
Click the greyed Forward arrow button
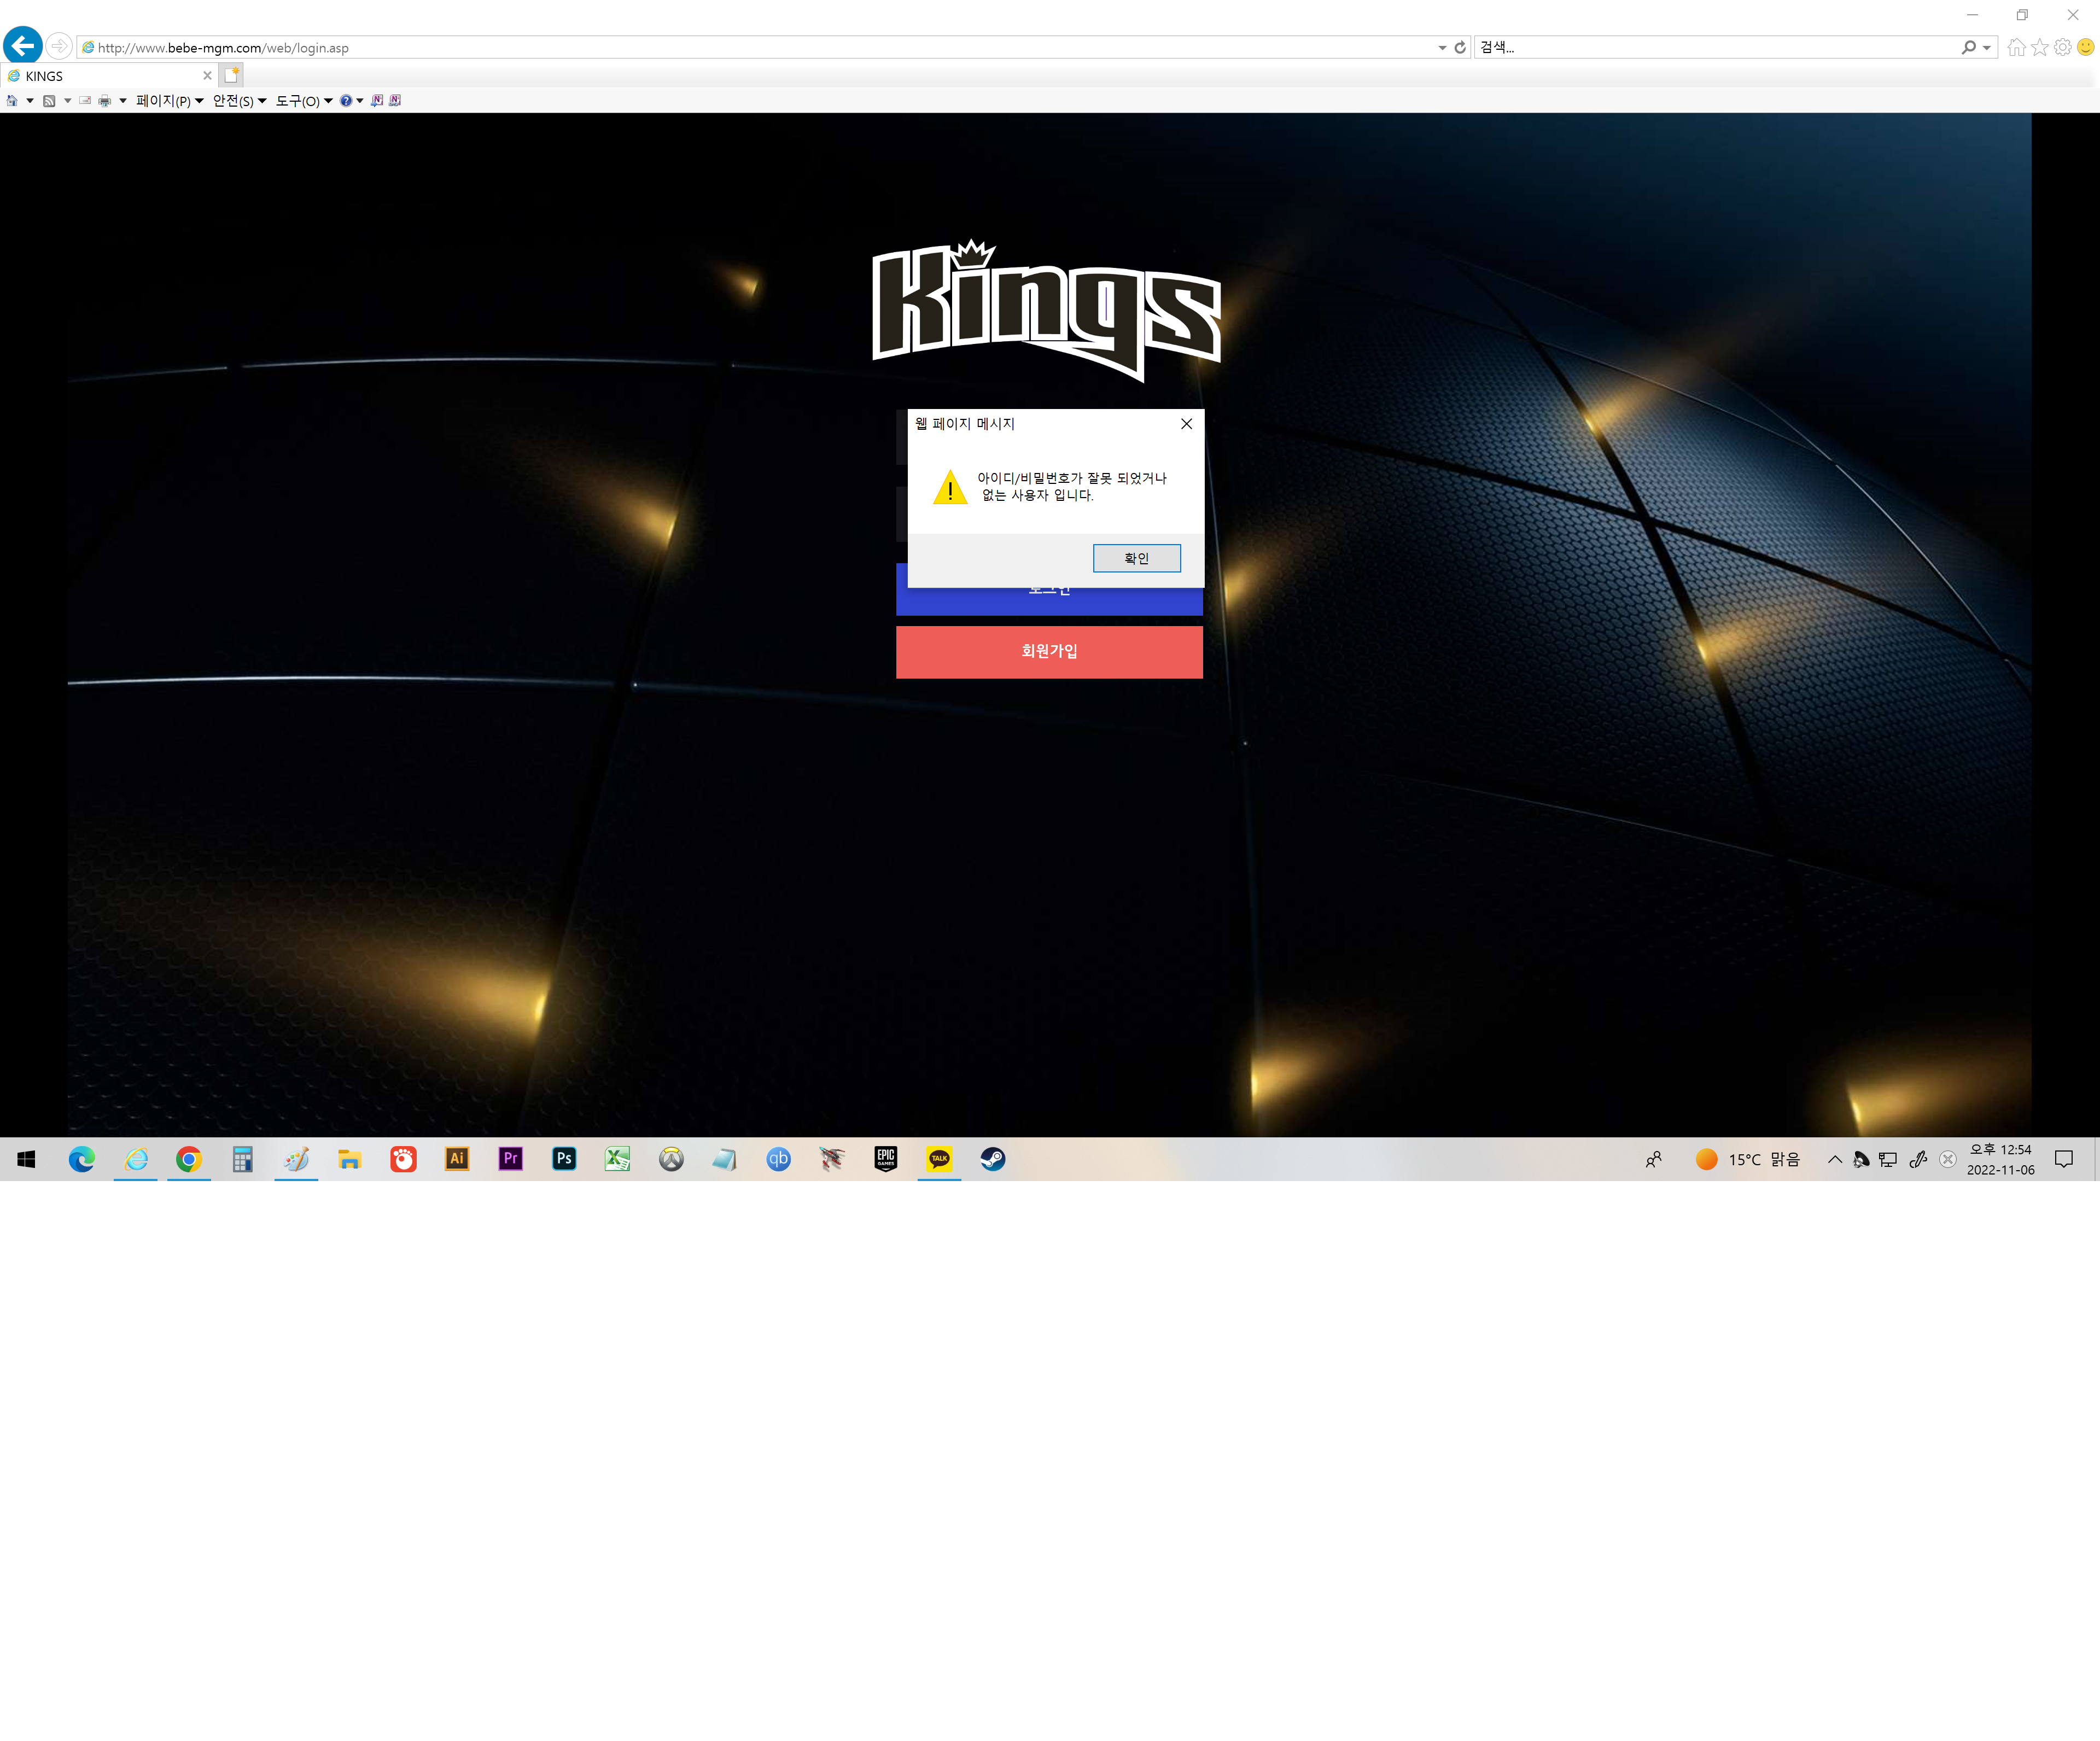[59, 46]
